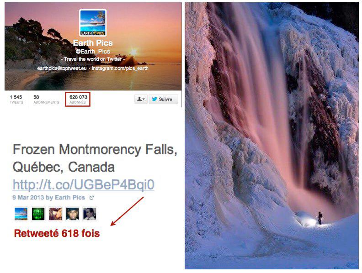Open the 628 073 Abonnés count
Viewport: 362px width, 273px height.
coord(78,100)
